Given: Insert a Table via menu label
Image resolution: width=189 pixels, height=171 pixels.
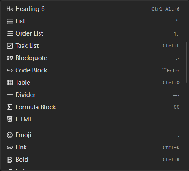Looking at the screenshot, I should pos(23,83).
